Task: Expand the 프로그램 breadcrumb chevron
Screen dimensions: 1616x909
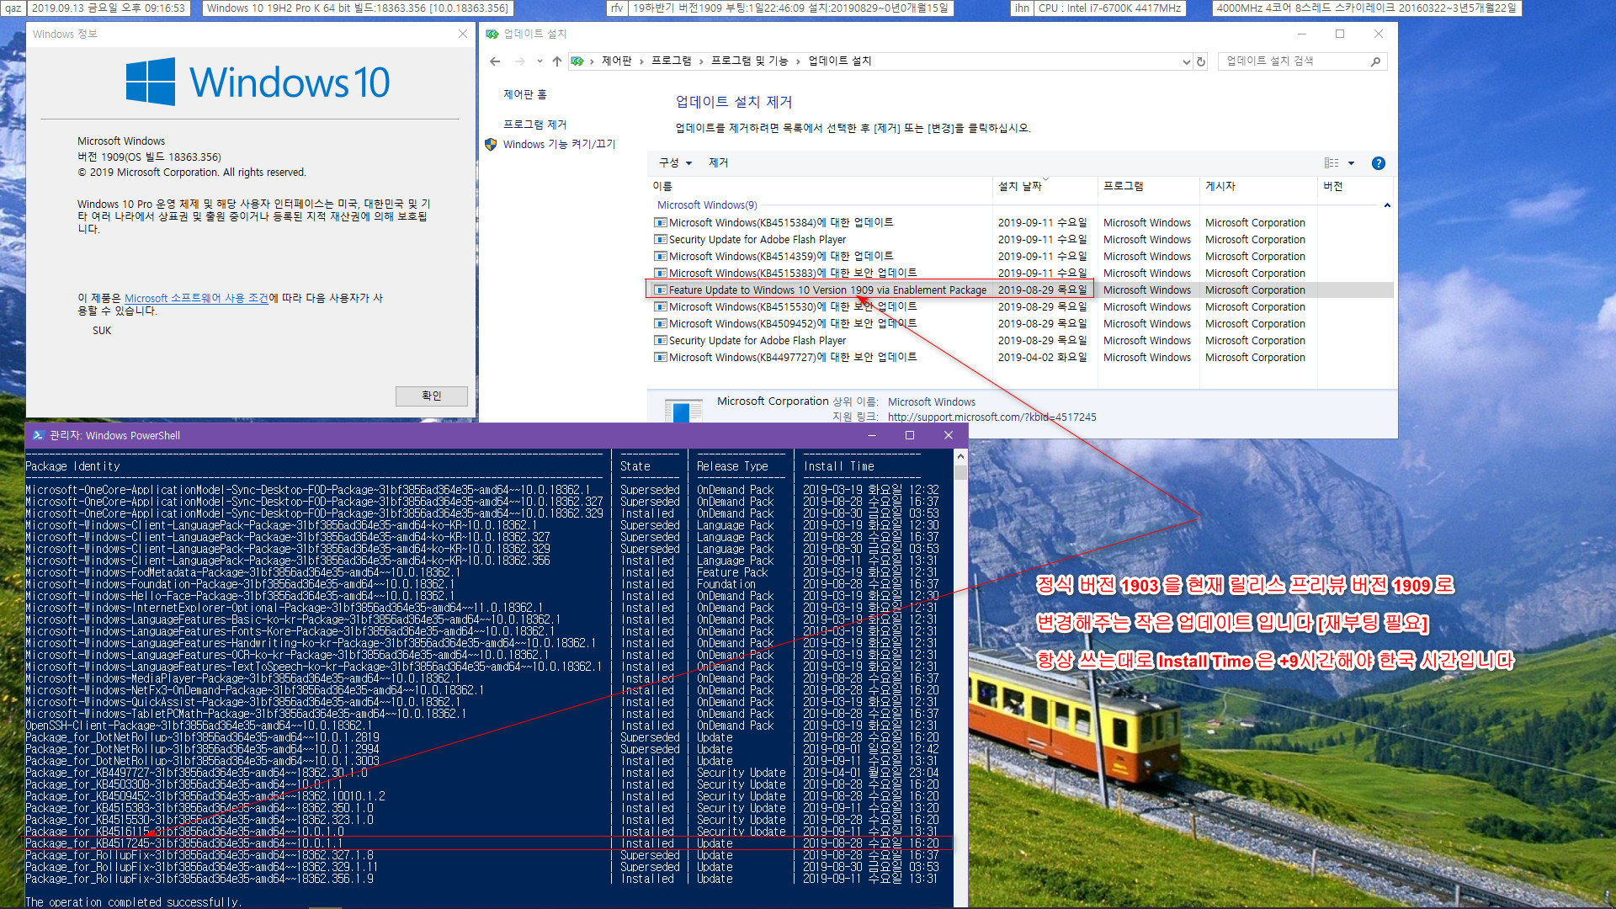Action: (701, 61)
